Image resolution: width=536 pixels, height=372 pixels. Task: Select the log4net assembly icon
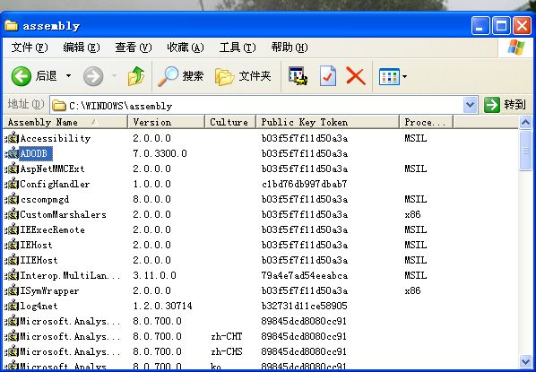coord(12,306)
